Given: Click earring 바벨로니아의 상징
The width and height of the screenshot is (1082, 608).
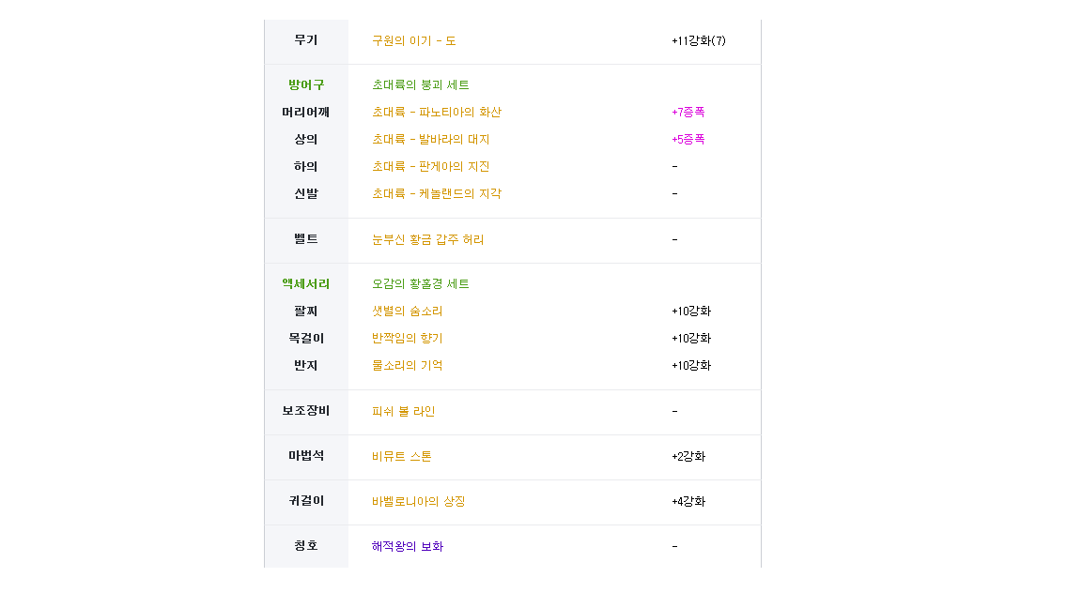Looking at the screenshot, I should coord(418,501).
